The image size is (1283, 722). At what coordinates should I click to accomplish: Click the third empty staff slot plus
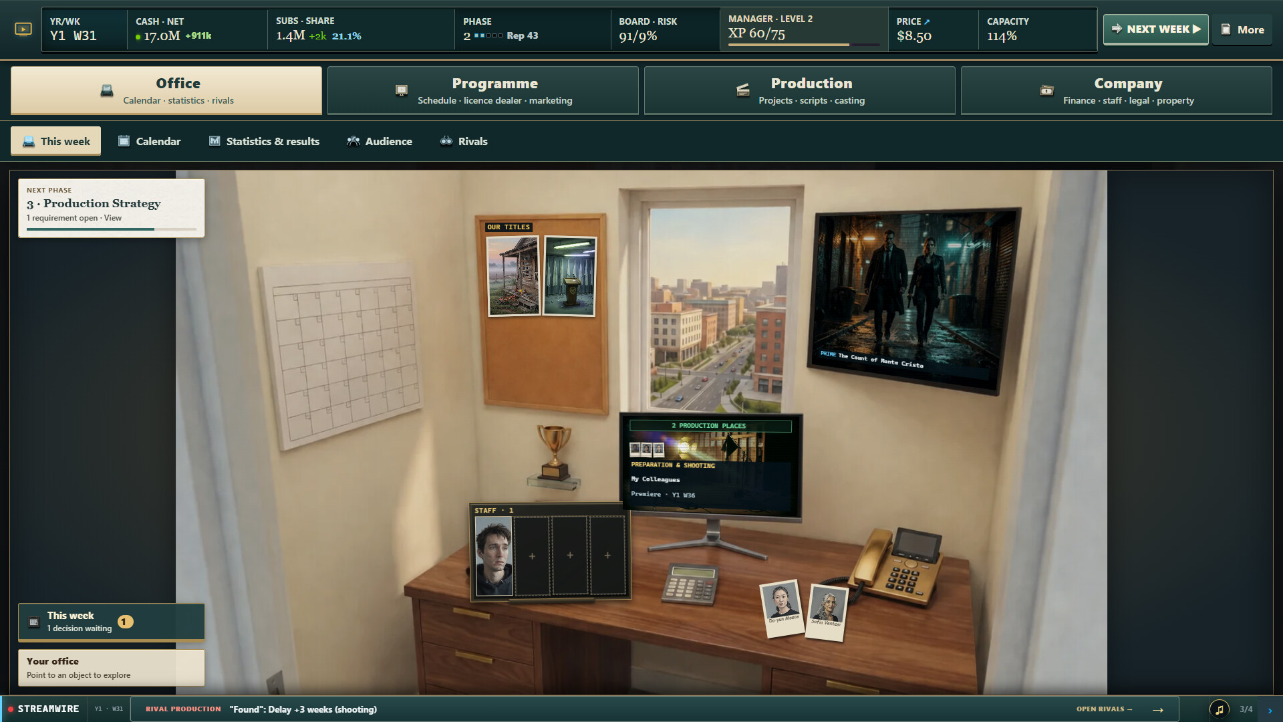coord(607,556)
